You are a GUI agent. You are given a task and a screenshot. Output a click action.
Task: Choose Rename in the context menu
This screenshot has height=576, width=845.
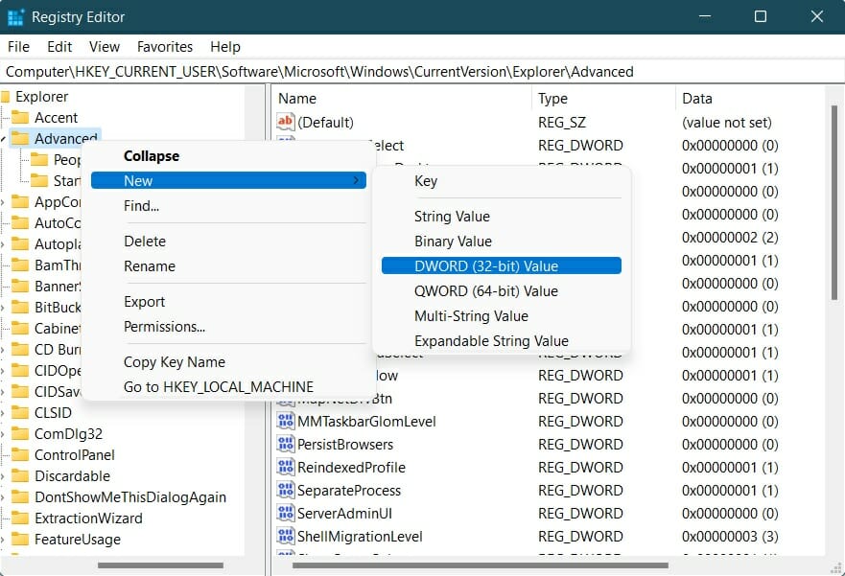228,265
